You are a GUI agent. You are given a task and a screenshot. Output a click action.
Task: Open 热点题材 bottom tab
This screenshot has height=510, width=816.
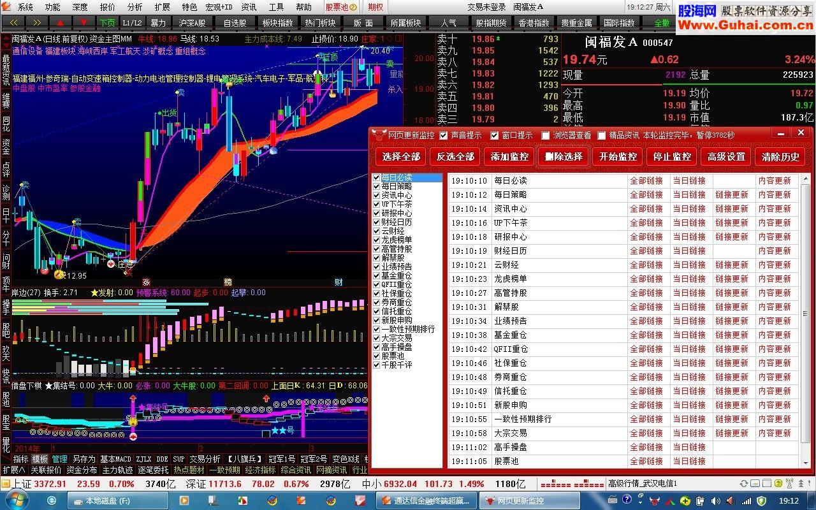click(189, 470)
